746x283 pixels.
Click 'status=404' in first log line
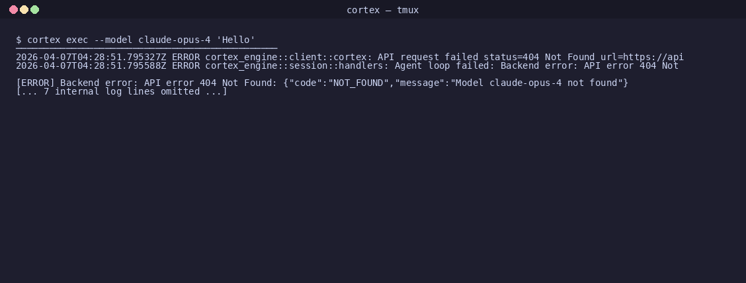[511, 57]
